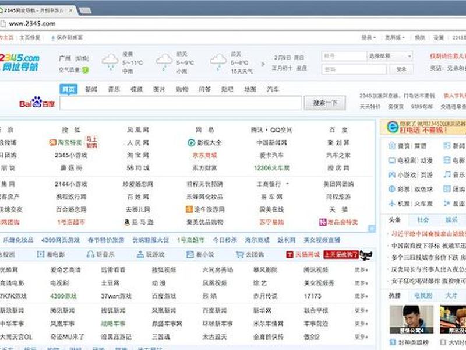The height and width of the screenshot is (350, 466).
Task: Switch to the 2345网址导航 browser tab
Action: tap(37, 10)
